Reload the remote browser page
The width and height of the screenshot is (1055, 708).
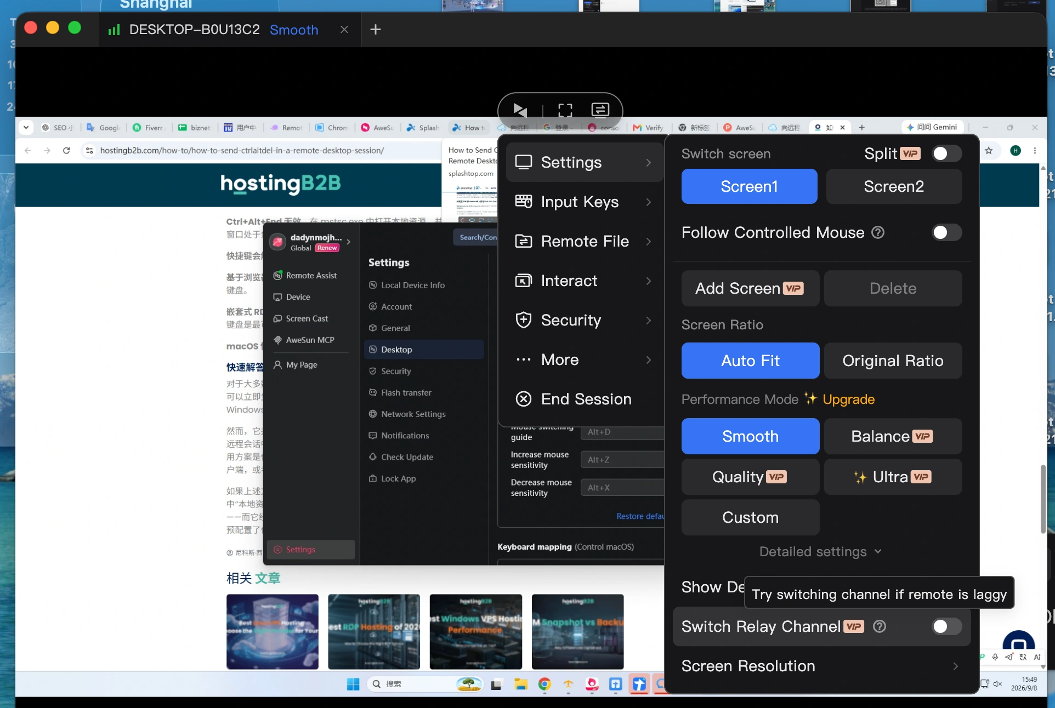tap(66, 150)
